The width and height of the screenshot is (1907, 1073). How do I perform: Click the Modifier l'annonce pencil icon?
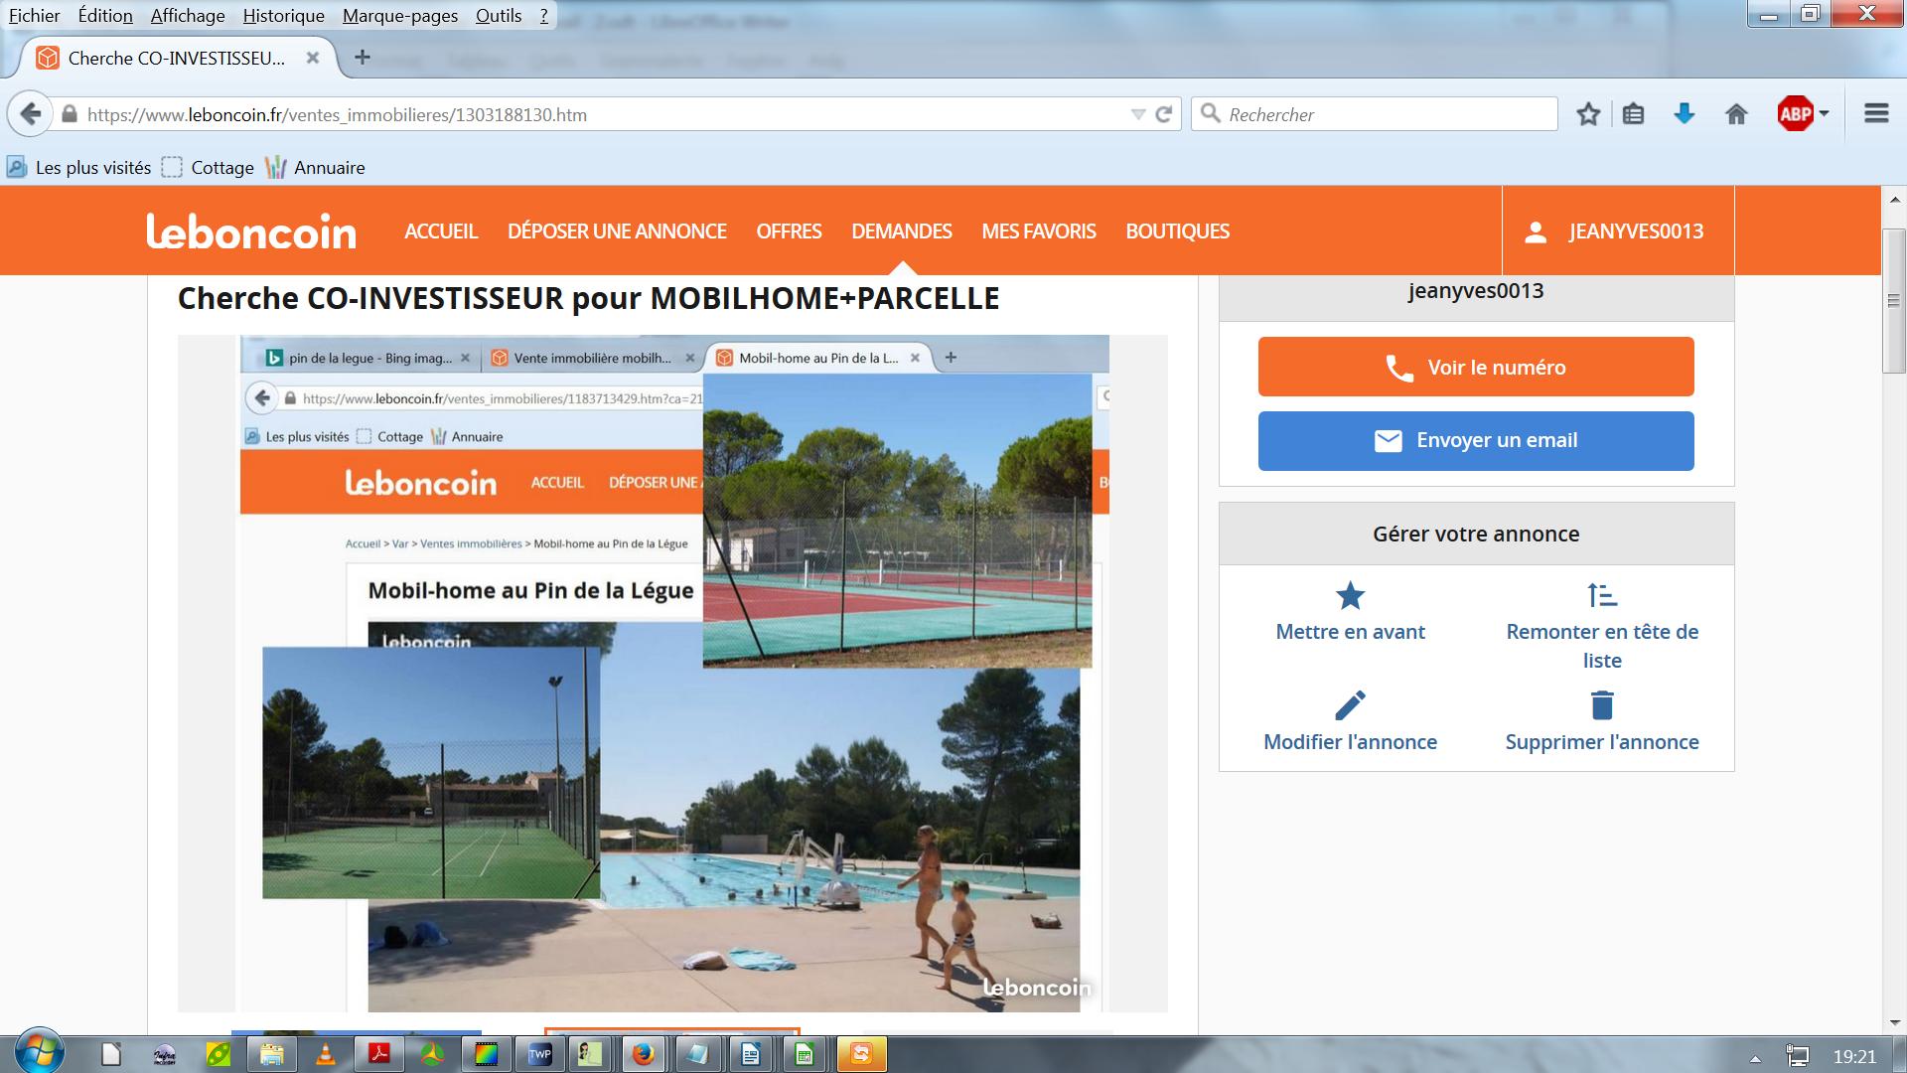click(x=1350, y=705)
